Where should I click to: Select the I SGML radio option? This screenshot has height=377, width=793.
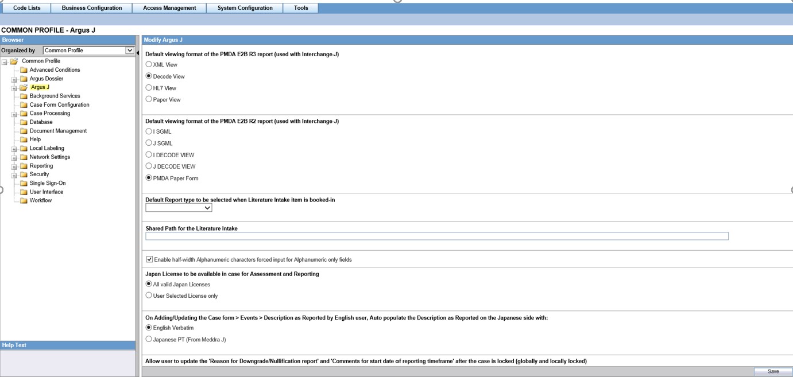click(x=149, y=131)
